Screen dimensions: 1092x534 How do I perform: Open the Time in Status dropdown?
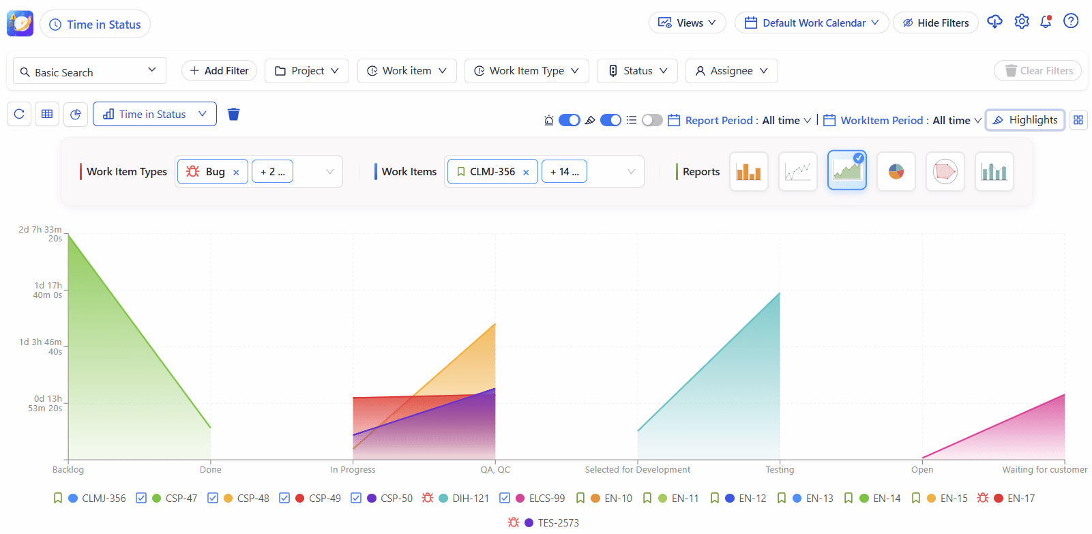point(155,115)
